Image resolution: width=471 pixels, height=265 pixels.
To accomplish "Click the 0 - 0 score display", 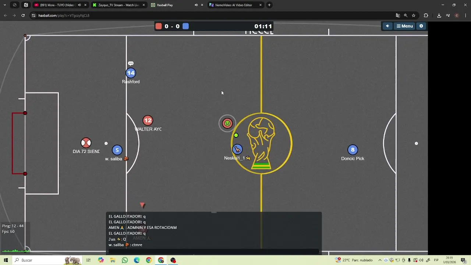I will pos(172,26).
